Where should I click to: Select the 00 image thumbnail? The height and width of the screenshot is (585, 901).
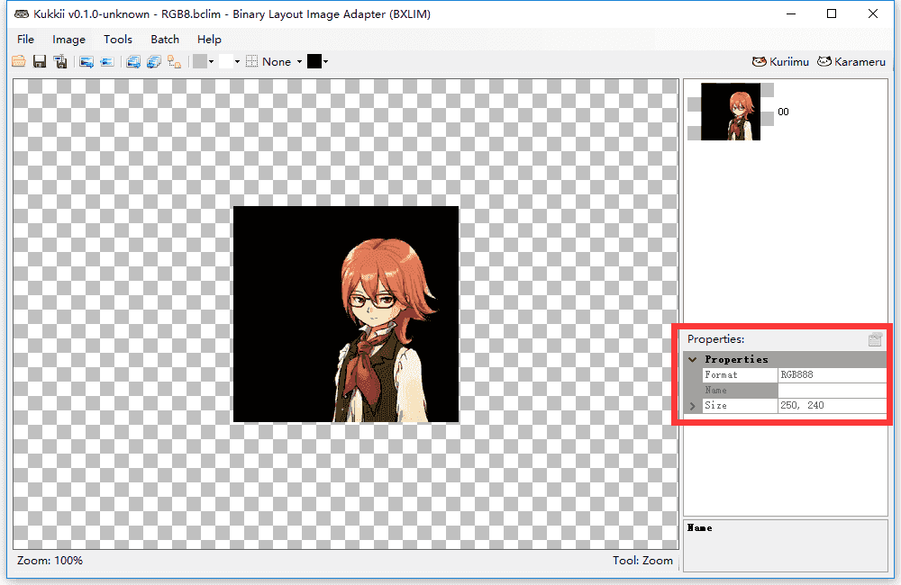point(731,112)
